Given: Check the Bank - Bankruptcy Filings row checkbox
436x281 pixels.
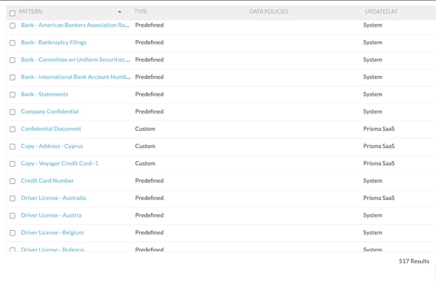Looking at the screenshot, I should tap(12, 43).
